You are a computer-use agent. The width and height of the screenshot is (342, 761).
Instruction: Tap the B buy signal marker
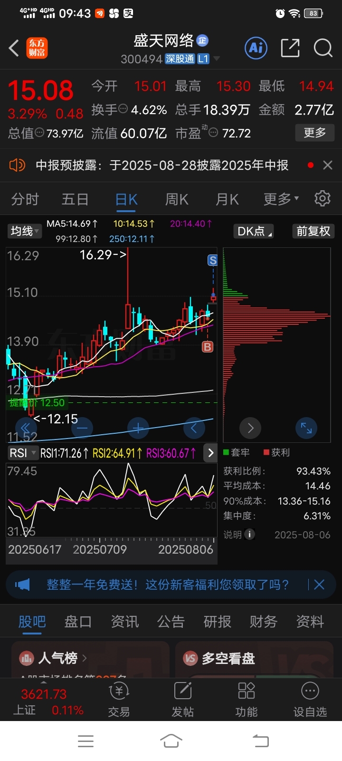tap(208, 347)
